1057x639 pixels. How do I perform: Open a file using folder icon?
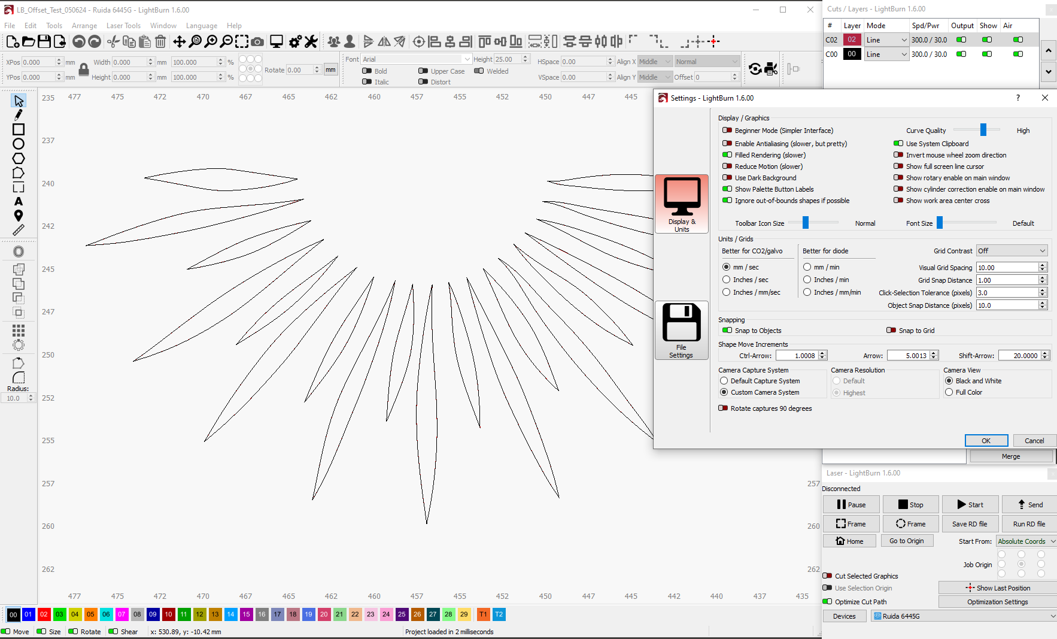coord(28,41)
